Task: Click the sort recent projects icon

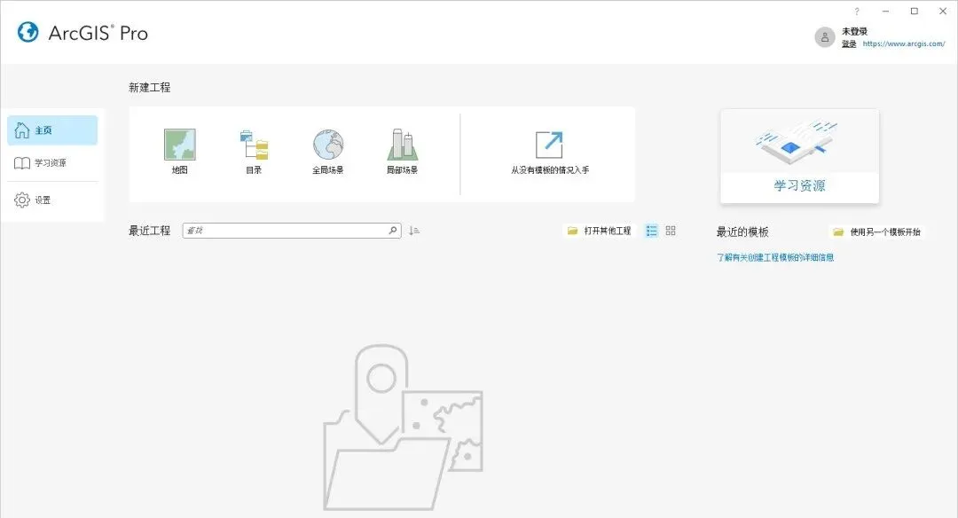Action: (x=414, y=231)
